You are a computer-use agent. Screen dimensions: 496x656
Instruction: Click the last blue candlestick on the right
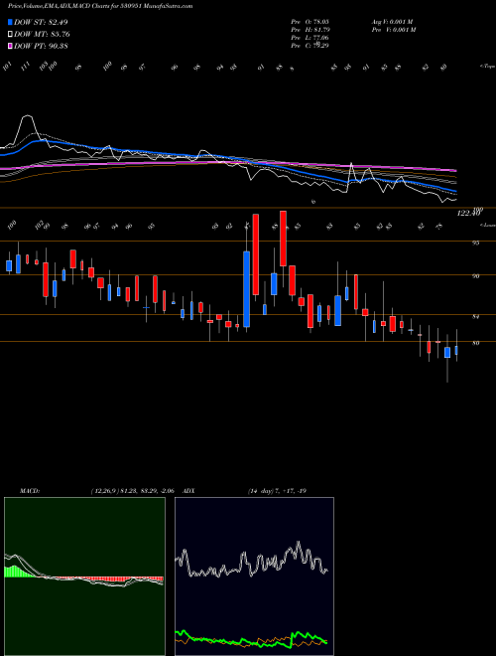456,350
